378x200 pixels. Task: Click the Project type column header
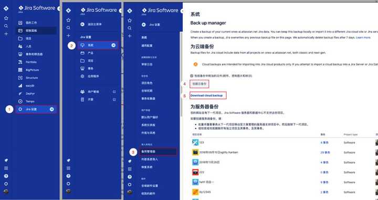[351, 134]
